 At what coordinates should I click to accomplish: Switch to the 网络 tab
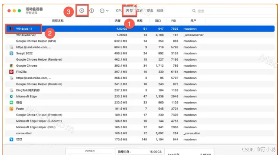(x=160, y=11)
